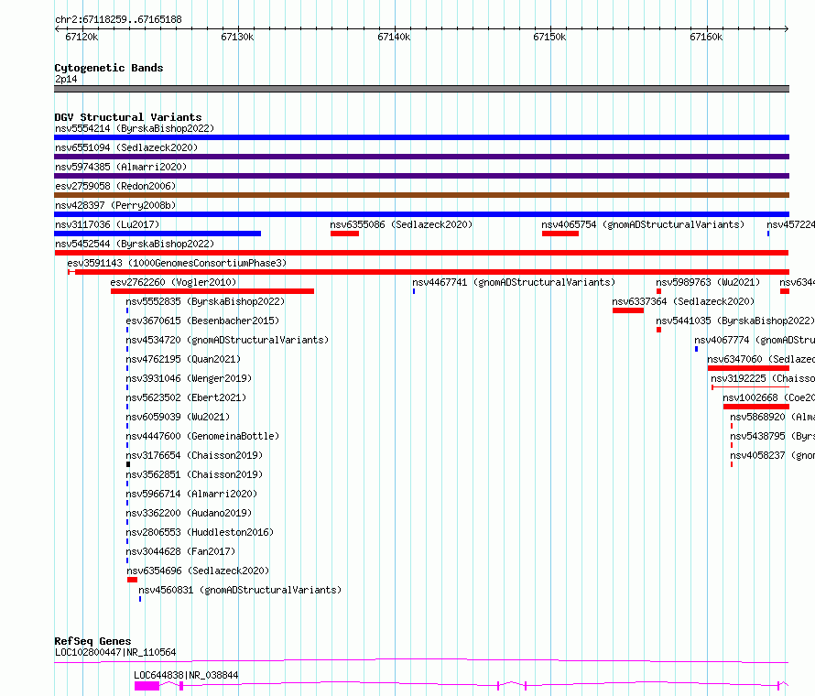This screenshot has width=815, height=696.
Task: Click the nsv6347060 variant label
Action: tap(761, 359)
